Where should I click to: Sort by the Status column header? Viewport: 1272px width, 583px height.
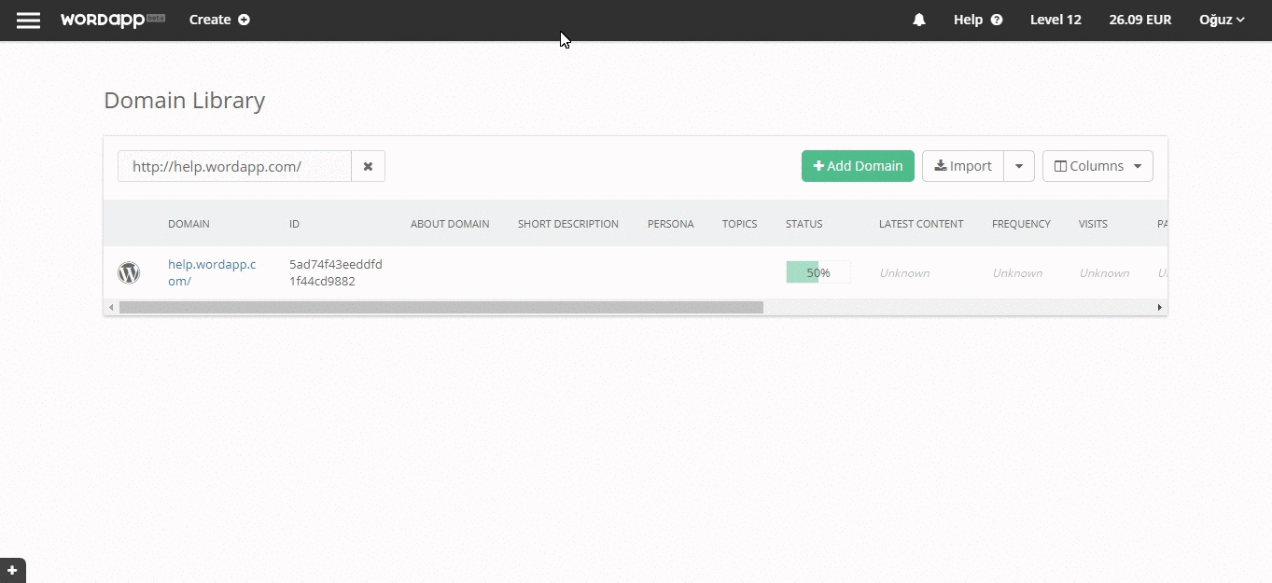click(x=804, y=224)
